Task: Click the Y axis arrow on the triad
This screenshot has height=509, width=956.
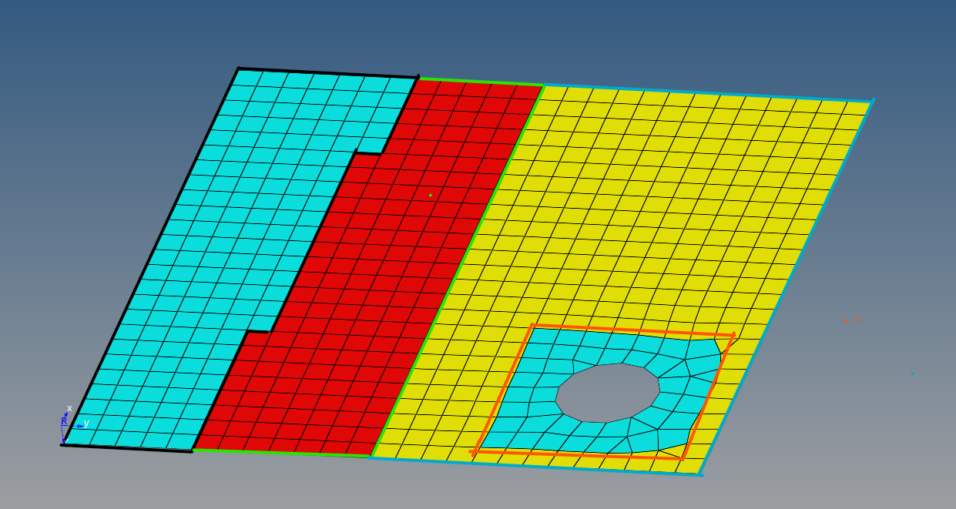Action: point(80,426)
